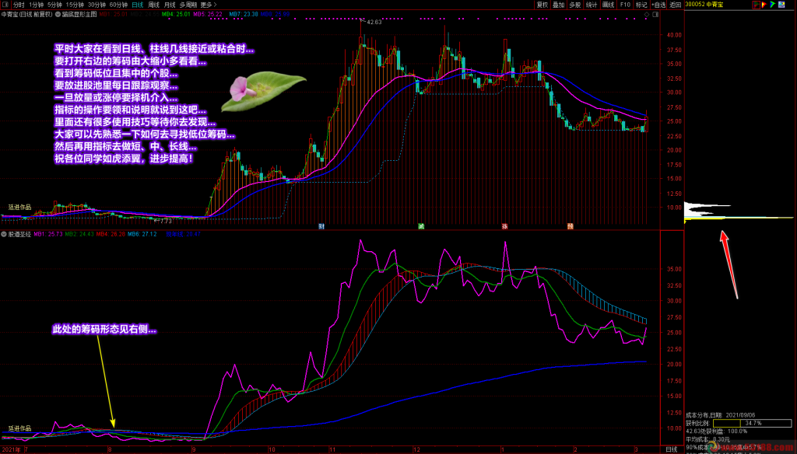Click the panel layout icon at top-left
The width and height of the screenshot is (797, 454).
click(5, 5)
